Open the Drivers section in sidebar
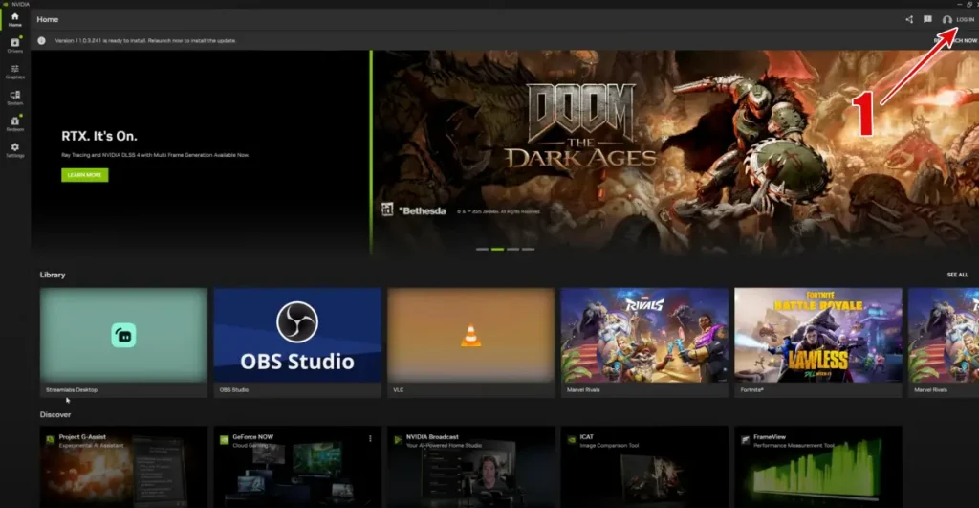This screenshot has height=508, width=979. click(15, 45)
